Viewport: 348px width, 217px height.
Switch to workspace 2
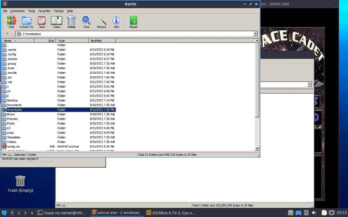[18, 213]
